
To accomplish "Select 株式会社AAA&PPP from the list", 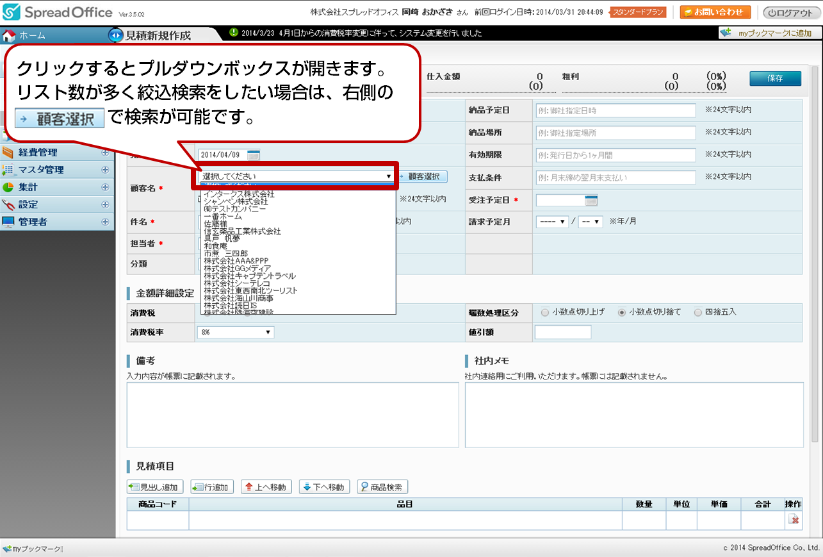I will pyautogui.click(x=236, y=261).
